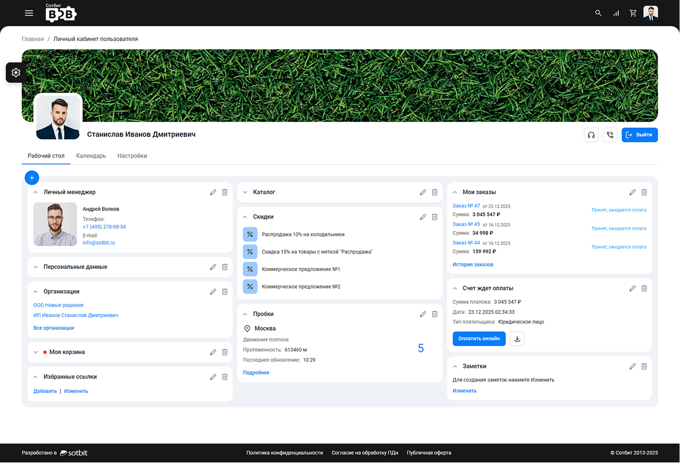Add a widget with blue plus button
The width and height of the screenshot is (680, 463).
32,178
